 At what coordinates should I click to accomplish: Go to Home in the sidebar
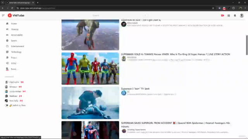pos(14,24)
